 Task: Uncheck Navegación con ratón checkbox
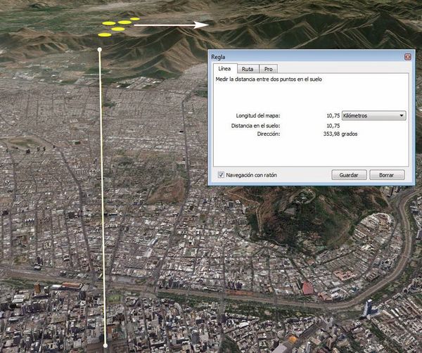pyautogui.click(x=221, y=174)
